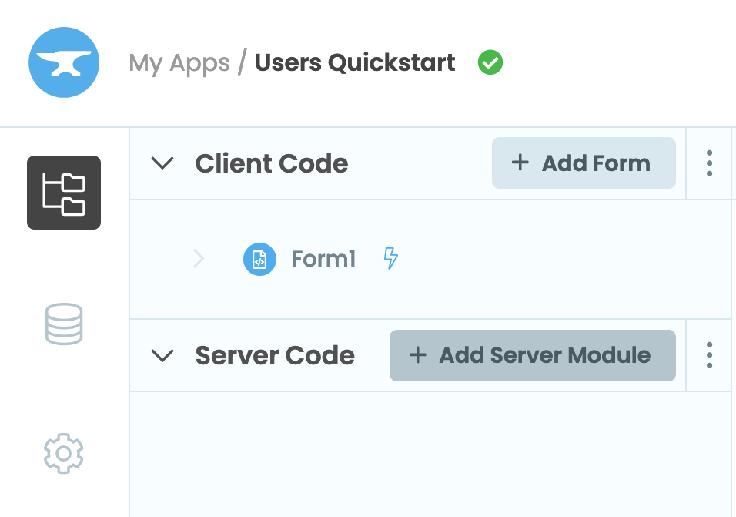Open the Client Code three-dot menu

click(x=709, y=163)
